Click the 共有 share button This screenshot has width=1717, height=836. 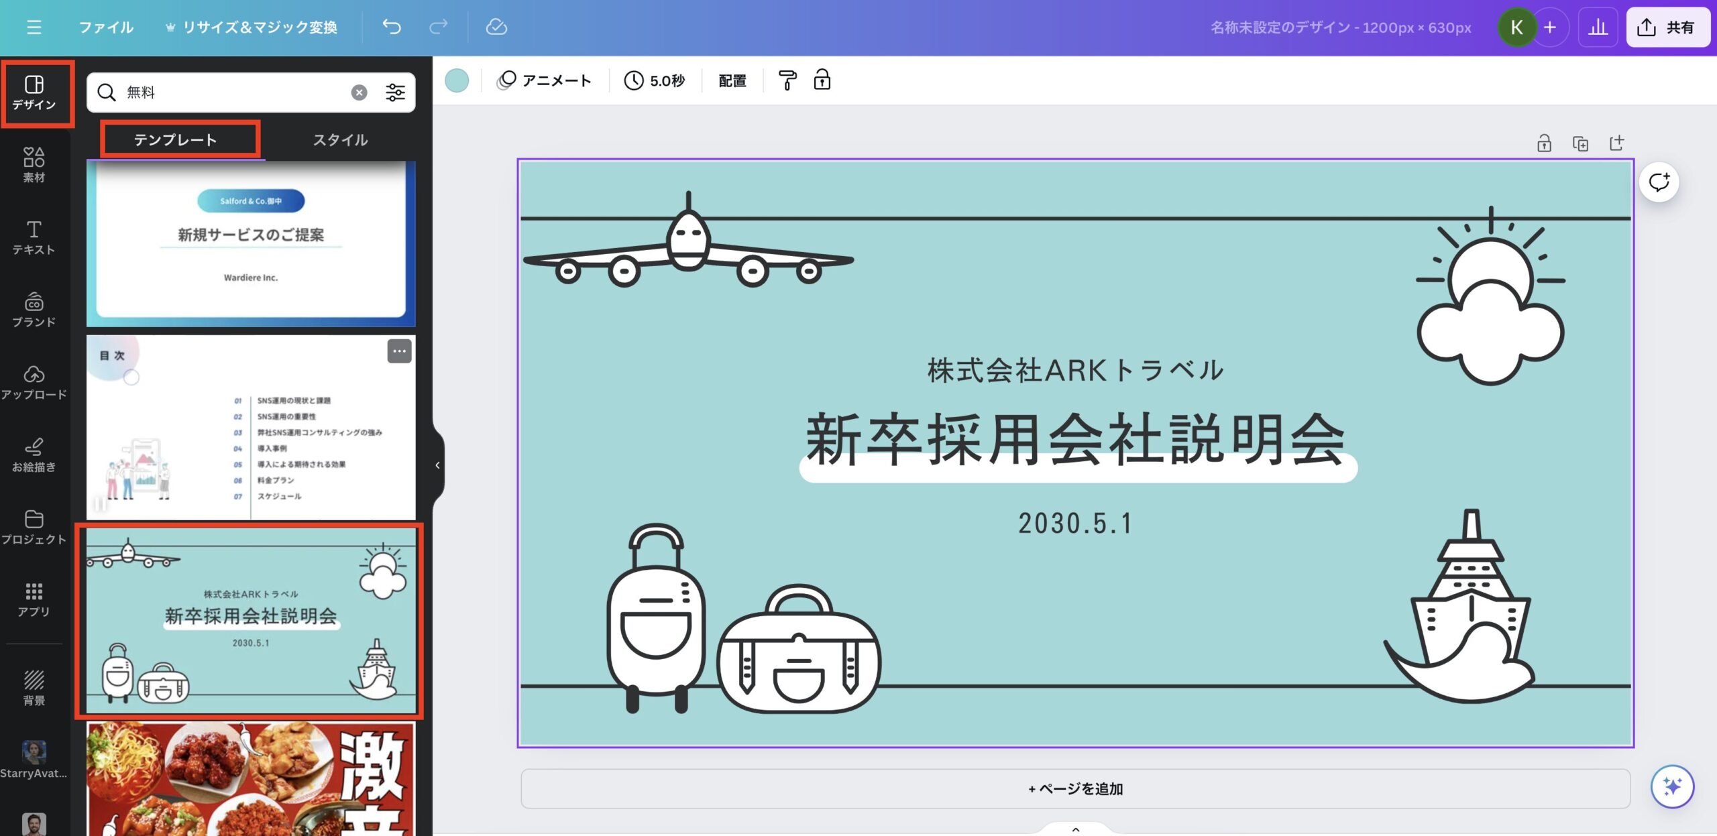coord(1667,27)
